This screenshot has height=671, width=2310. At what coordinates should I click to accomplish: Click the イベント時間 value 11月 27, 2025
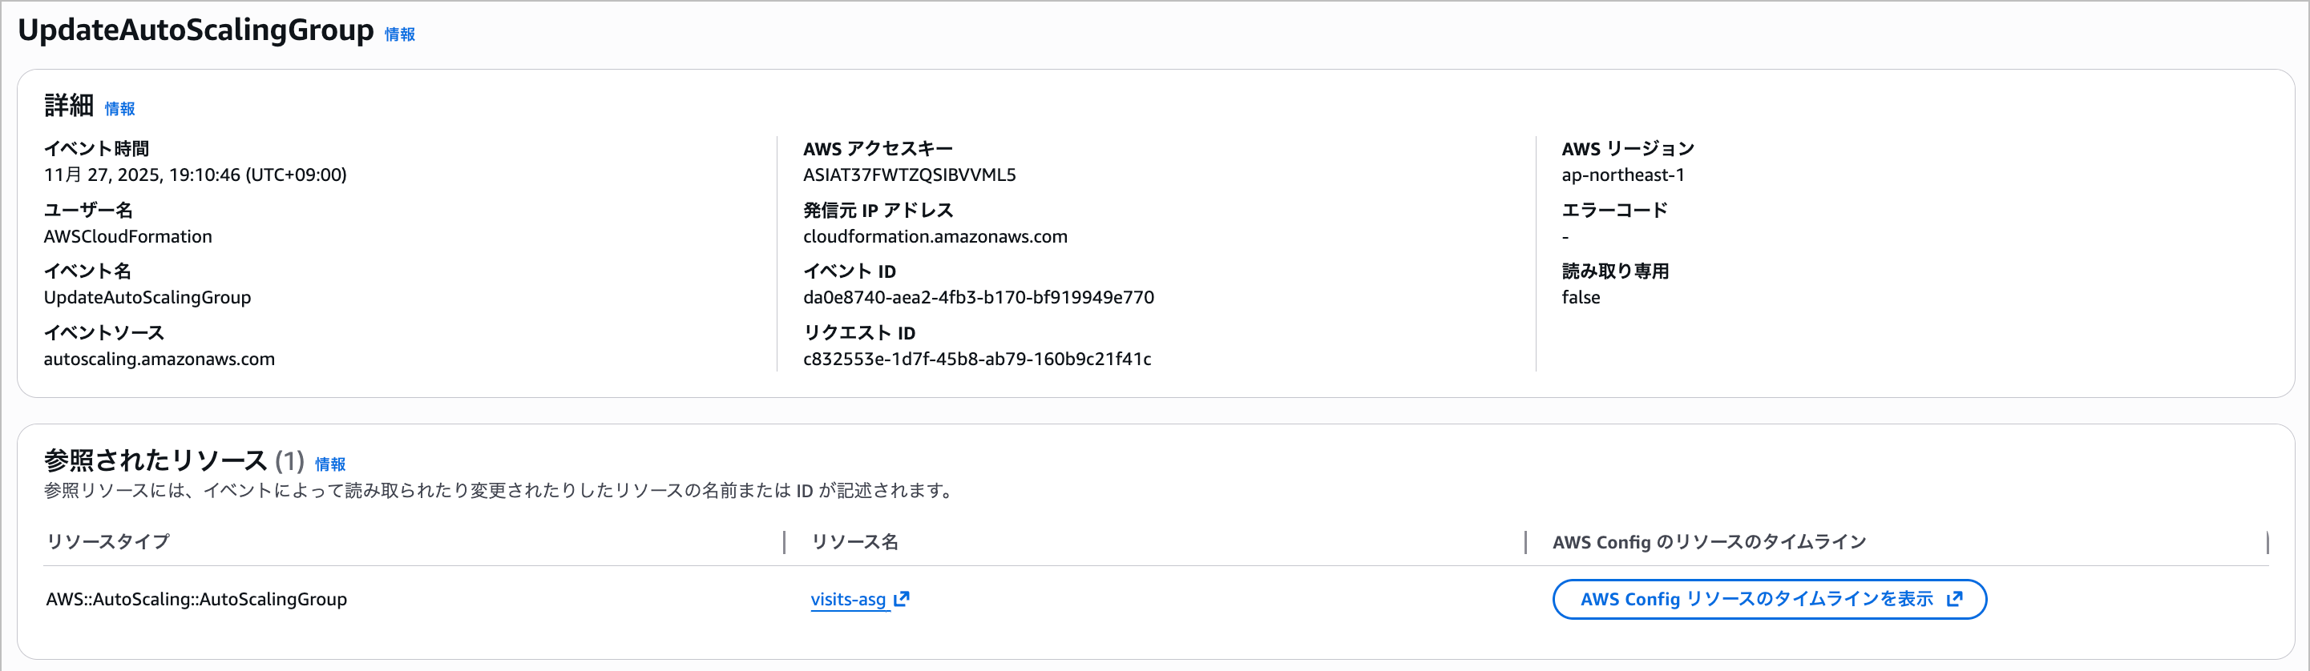(195, 175)
